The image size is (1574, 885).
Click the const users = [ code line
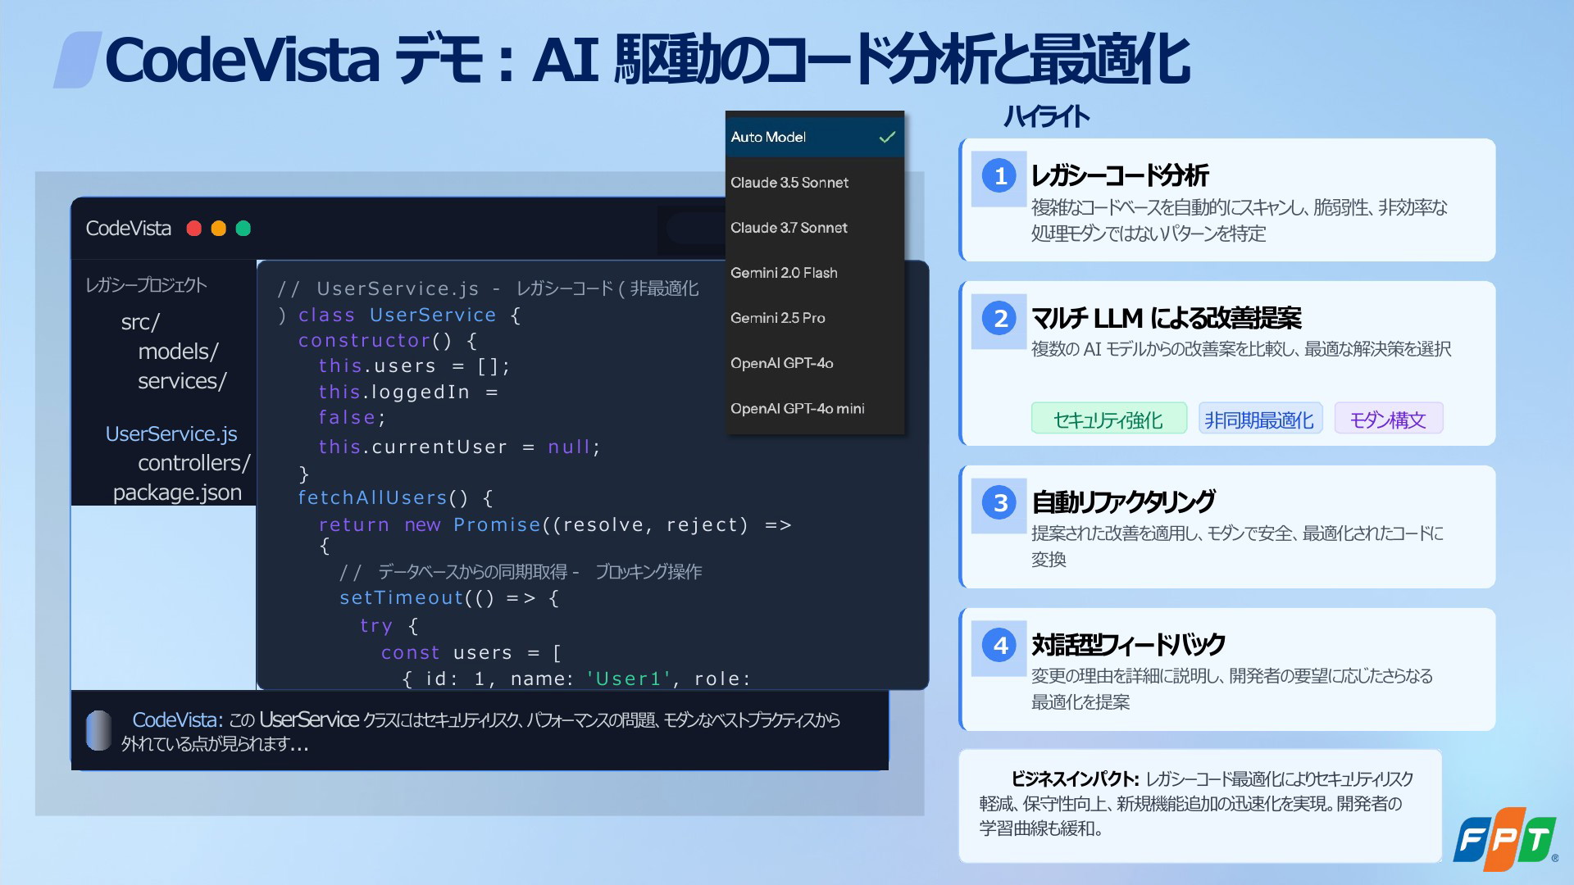pos(471,653)
